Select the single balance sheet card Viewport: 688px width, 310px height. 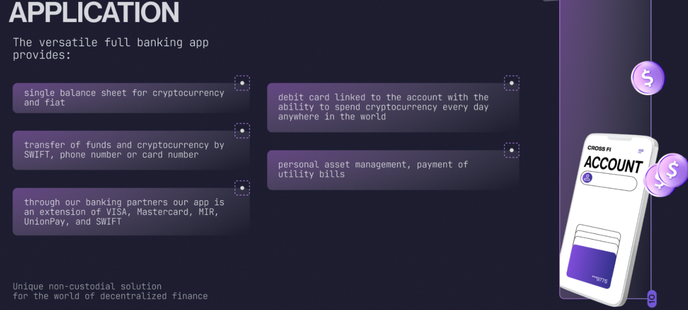click(131, 98)
